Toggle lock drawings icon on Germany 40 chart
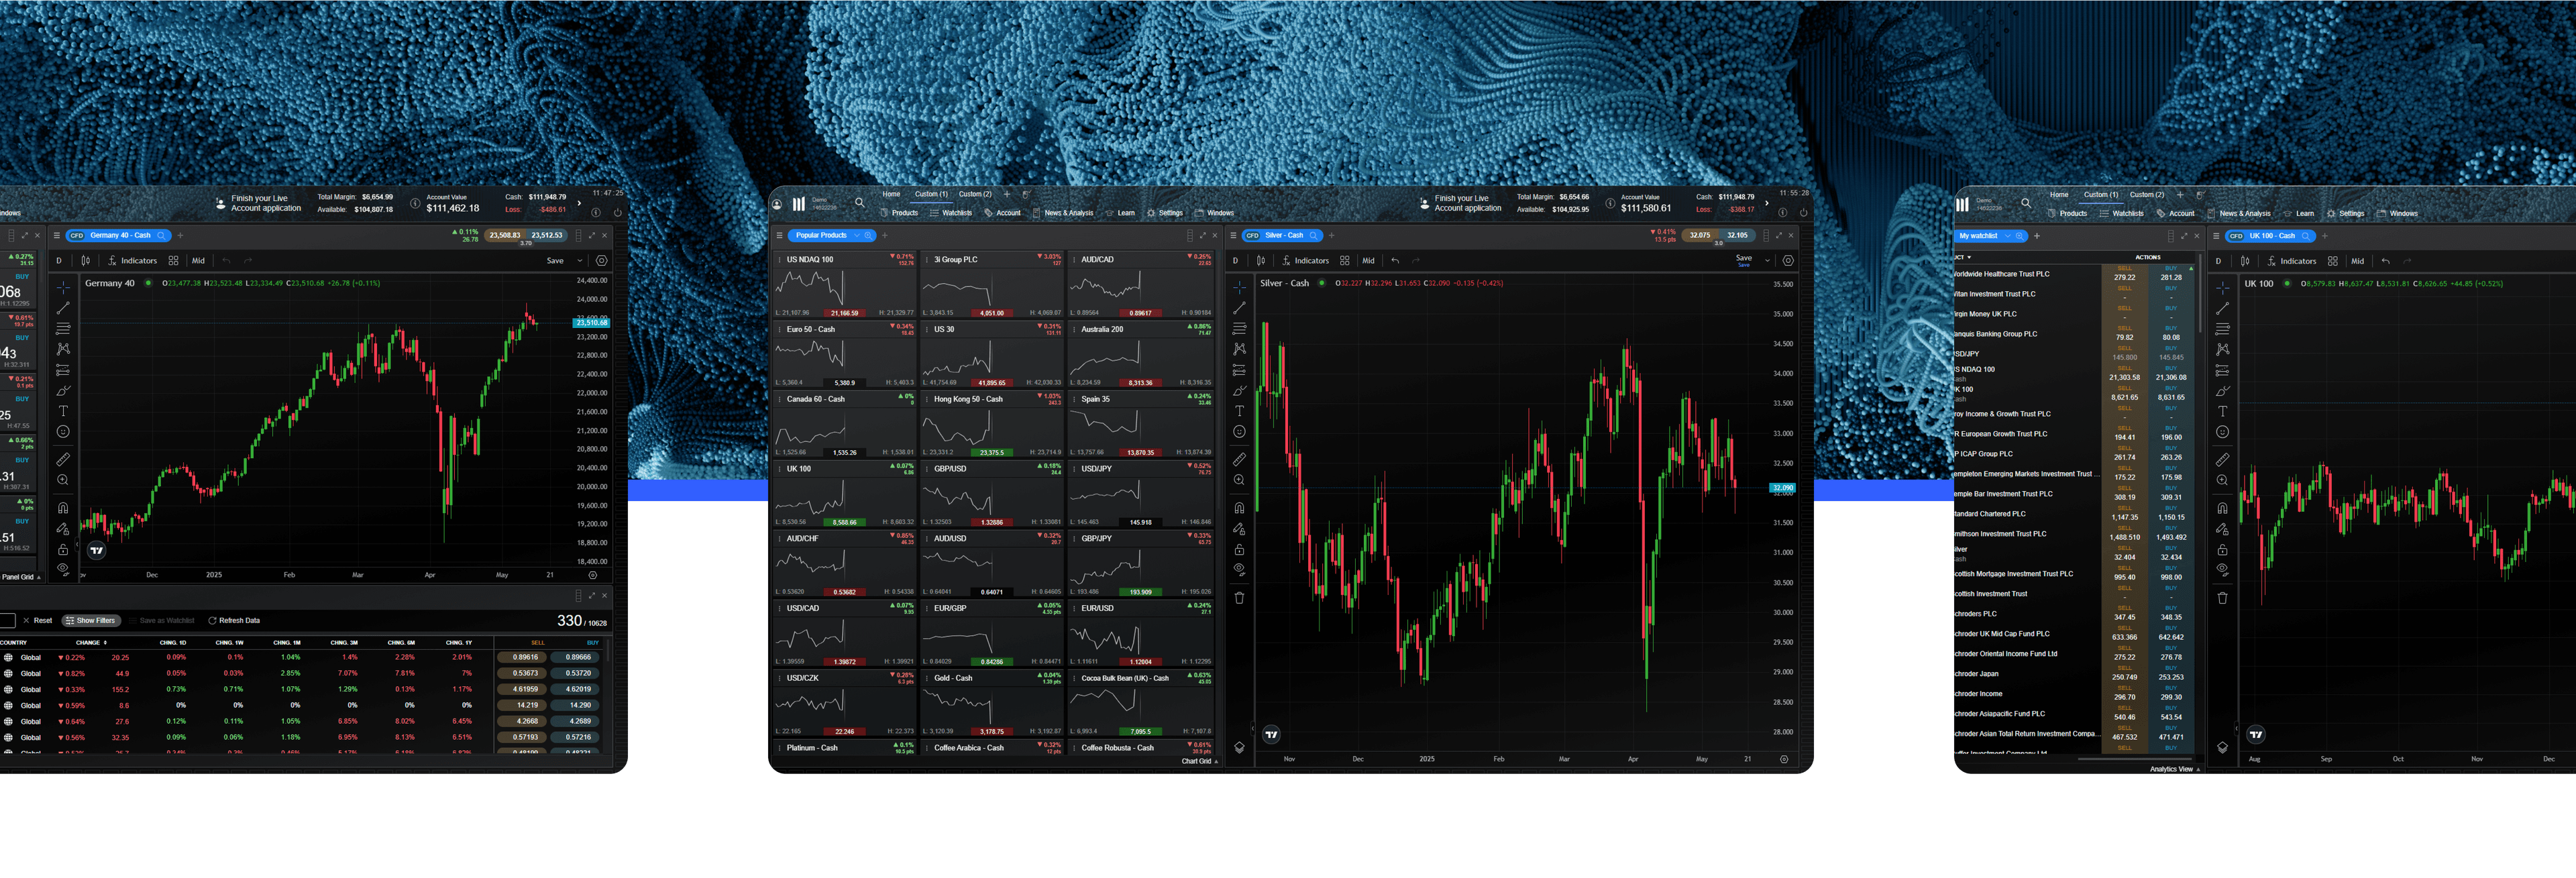 (x=63, y=549)
